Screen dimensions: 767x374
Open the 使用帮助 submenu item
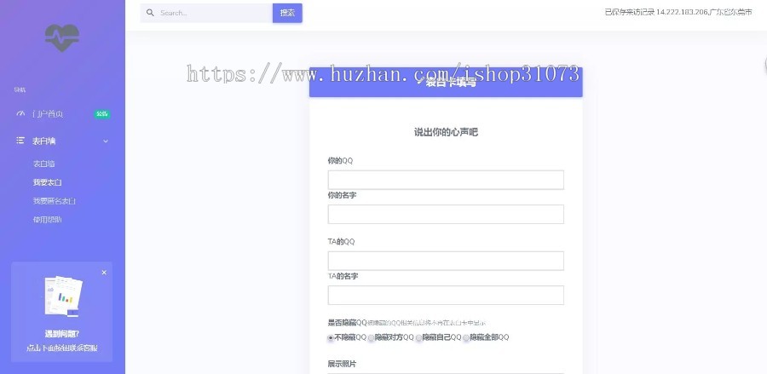click(x=47, y=220)
